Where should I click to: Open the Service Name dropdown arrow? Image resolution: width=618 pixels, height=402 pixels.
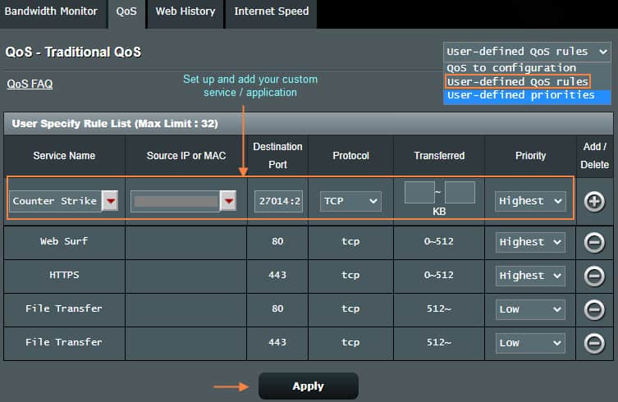pos(110,201)
